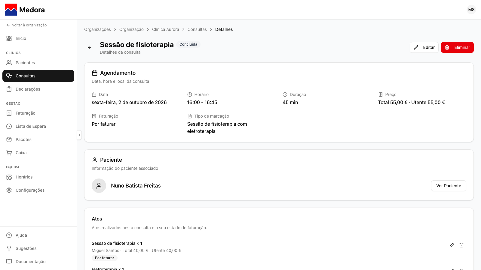
Task: Click the Agendamento calendar icon
Action: point(95,73)
